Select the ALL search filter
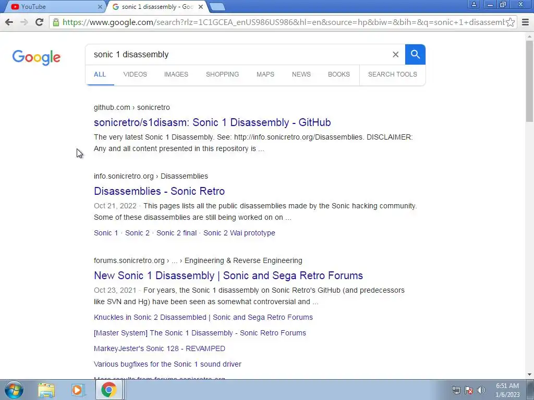The image size is (534, 400). [x=100, y=74]
